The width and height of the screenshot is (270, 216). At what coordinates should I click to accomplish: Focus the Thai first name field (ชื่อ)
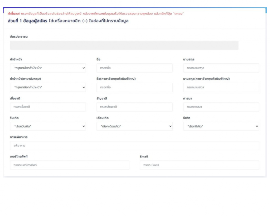click(x=134, y=68)
